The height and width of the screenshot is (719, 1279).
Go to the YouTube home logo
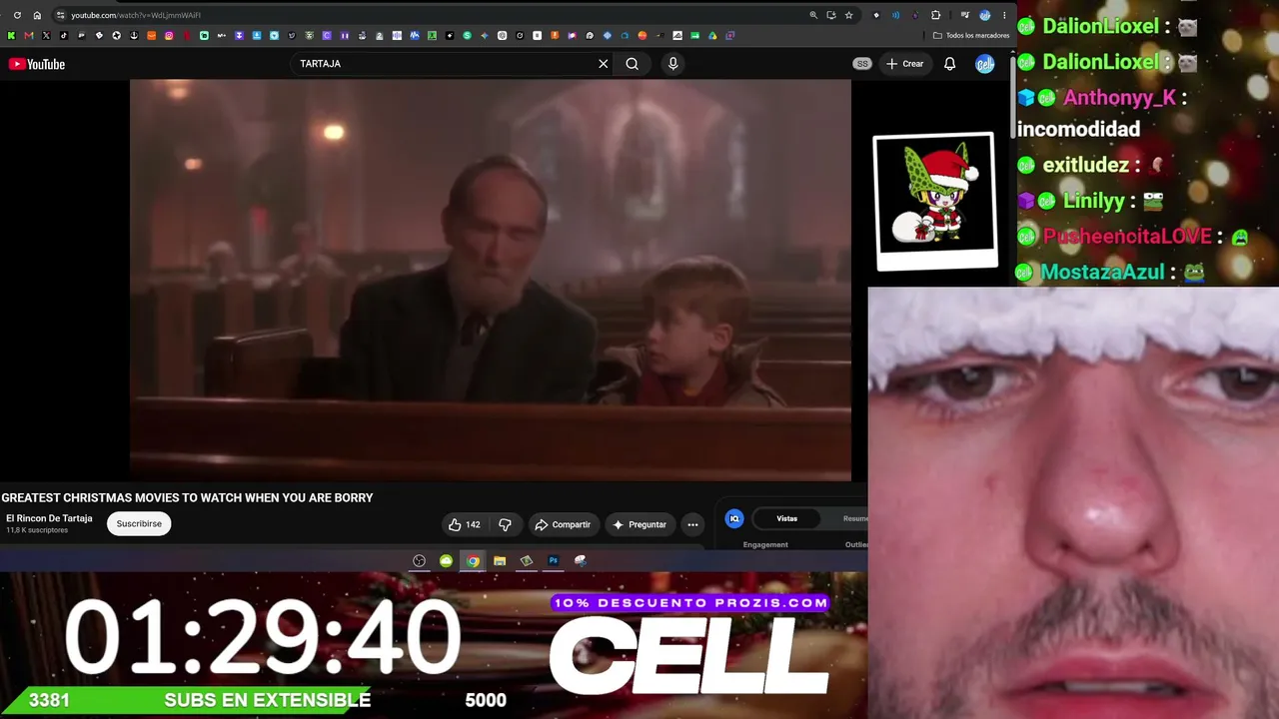[37, 64]
